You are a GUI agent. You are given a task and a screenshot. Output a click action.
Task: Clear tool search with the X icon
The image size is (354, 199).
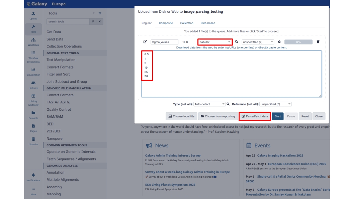pos(100,21)
